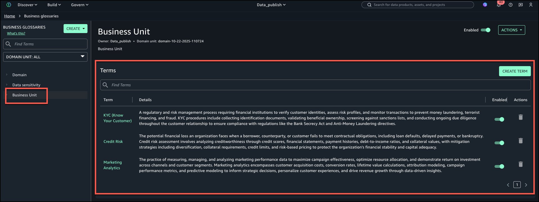Click the Find Terms field in Terms panel

315,85
